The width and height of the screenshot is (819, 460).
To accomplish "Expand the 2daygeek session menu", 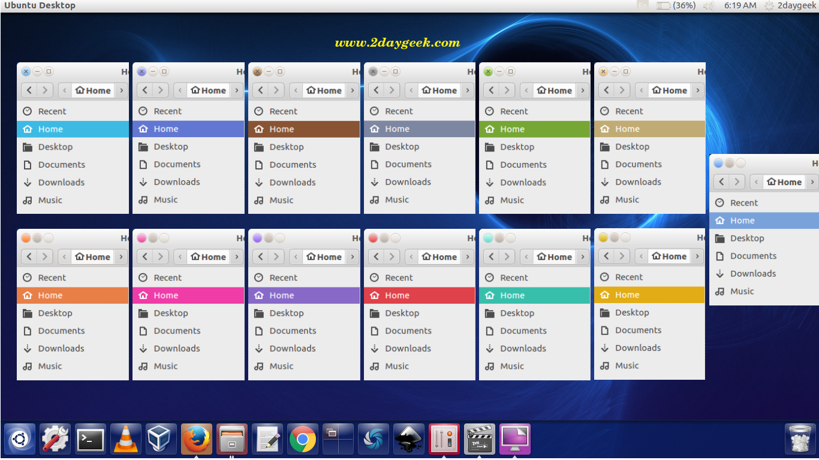I will (x=790, y=5).
